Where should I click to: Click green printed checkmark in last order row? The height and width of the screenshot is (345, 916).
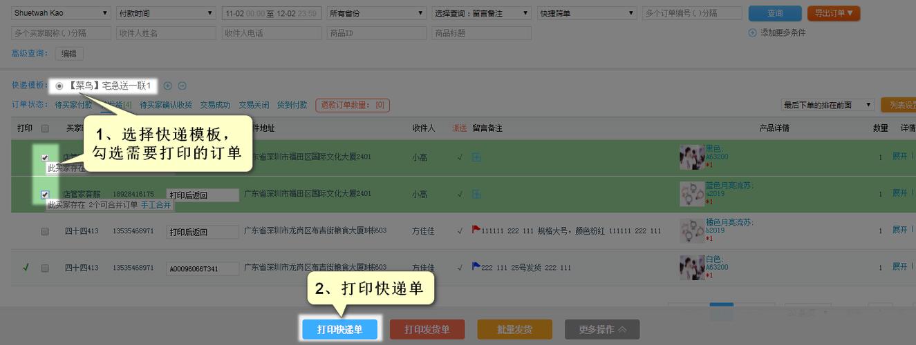coord(26,268)
